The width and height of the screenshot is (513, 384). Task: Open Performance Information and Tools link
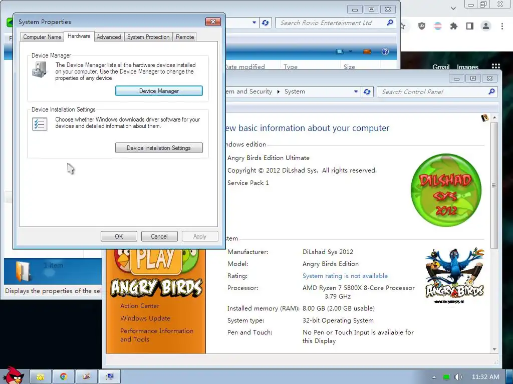(157, 335)
